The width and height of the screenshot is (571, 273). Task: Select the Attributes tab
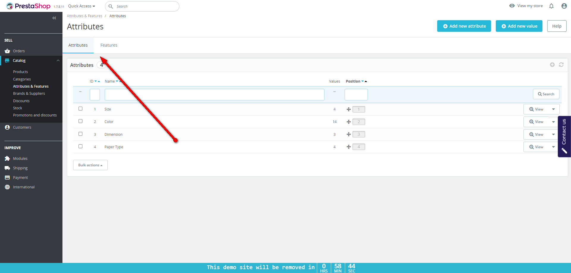pyautogui.click(x=78, y=45)
